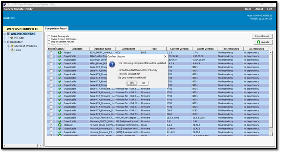
Task: Collapse the Repository tree node expander
Action: point(5,42)
